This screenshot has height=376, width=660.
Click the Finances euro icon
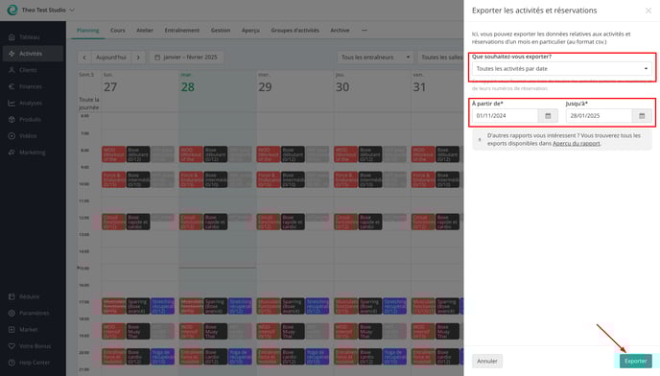pyautogui.click(x=12, y=86)
